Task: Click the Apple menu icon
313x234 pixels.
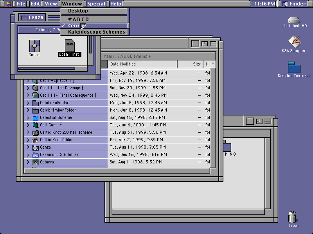Action: coord(9,4)
